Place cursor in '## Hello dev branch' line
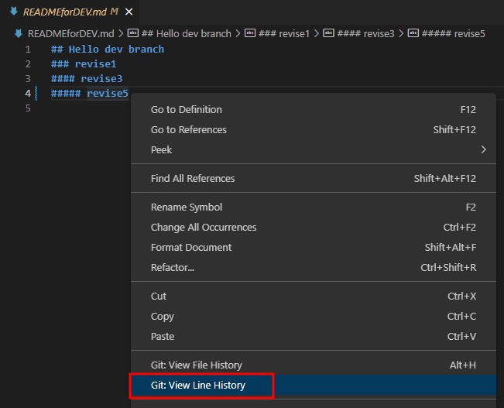Viewport: 504px width, 408px height. click(x=108, y=50)
